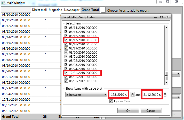This screenshot has height=120, width=184.
Task: Click the Select Item list scrollbar thumb
Action: 166,76
